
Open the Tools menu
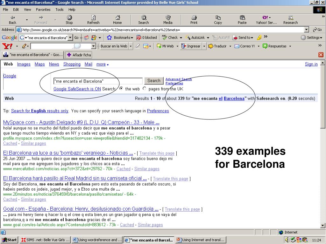coord(60,10)
